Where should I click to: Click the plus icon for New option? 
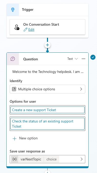pyautogui.click(x=15, y=139)
